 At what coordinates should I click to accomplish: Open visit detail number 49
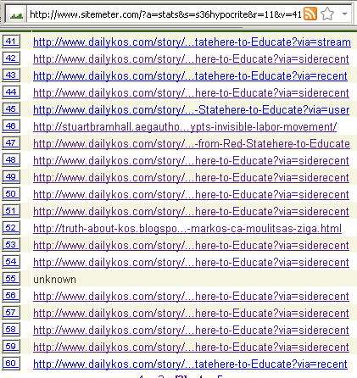pyautogui.click(x=11, y=177)
